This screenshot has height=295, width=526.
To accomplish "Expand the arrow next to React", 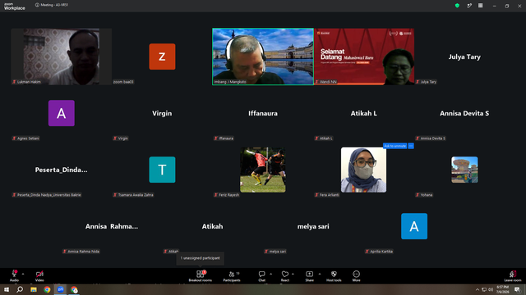I will click(x=293, y=274).
